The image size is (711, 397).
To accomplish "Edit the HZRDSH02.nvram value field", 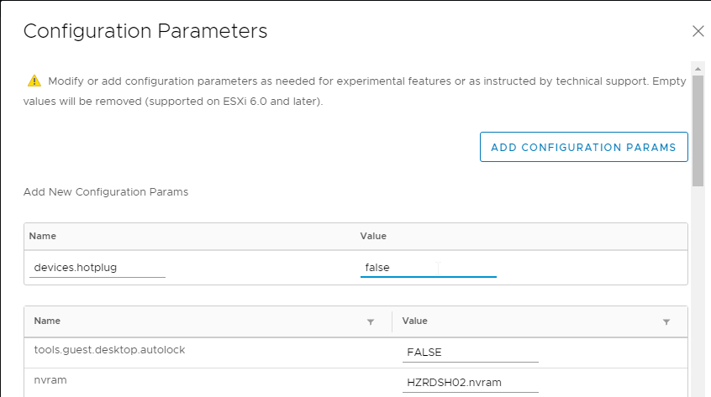I will tap(471, 383).
